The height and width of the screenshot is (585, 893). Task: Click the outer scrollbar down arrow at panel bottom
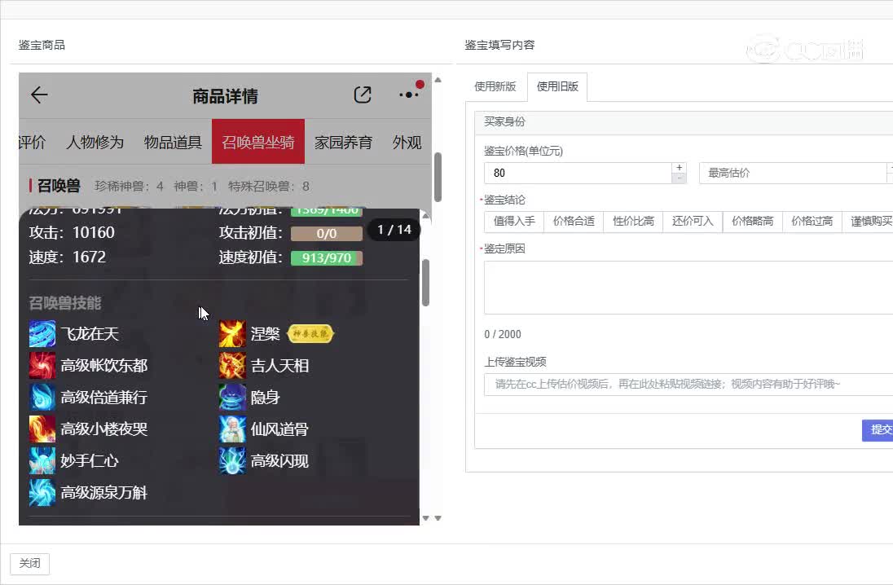click(x=438, y=518)
